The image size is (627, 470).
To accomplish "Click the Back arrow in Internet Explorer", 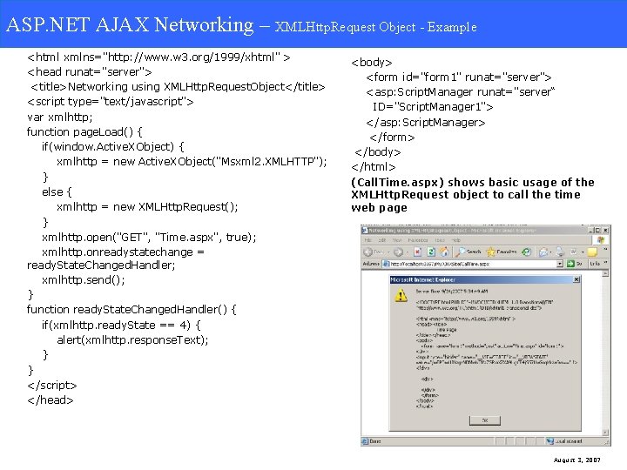I will pyautogui.click(x=367, y=252).
